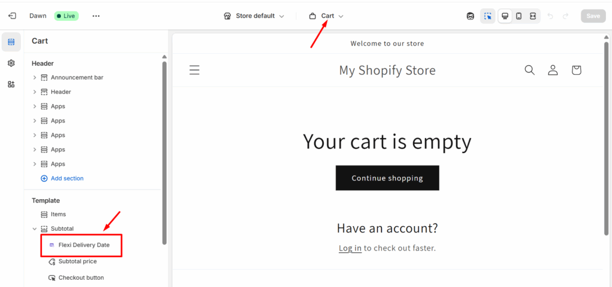
Task: Click the avatar face icon in top toolbar
Action: pos(470,16)
